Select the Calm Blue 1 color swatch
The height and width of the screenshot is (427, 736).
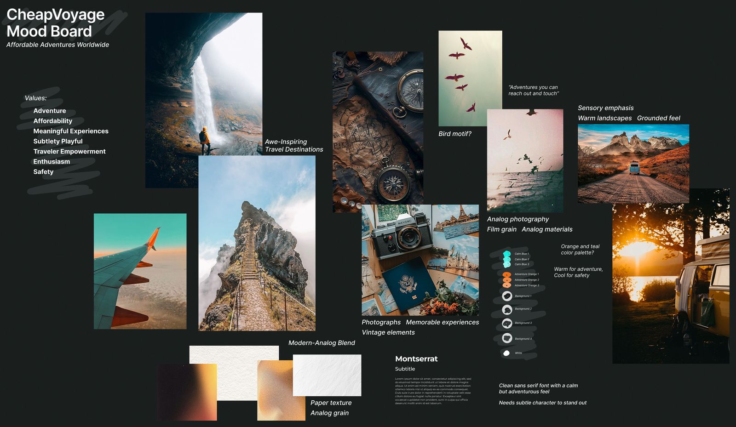coord(506,254)
